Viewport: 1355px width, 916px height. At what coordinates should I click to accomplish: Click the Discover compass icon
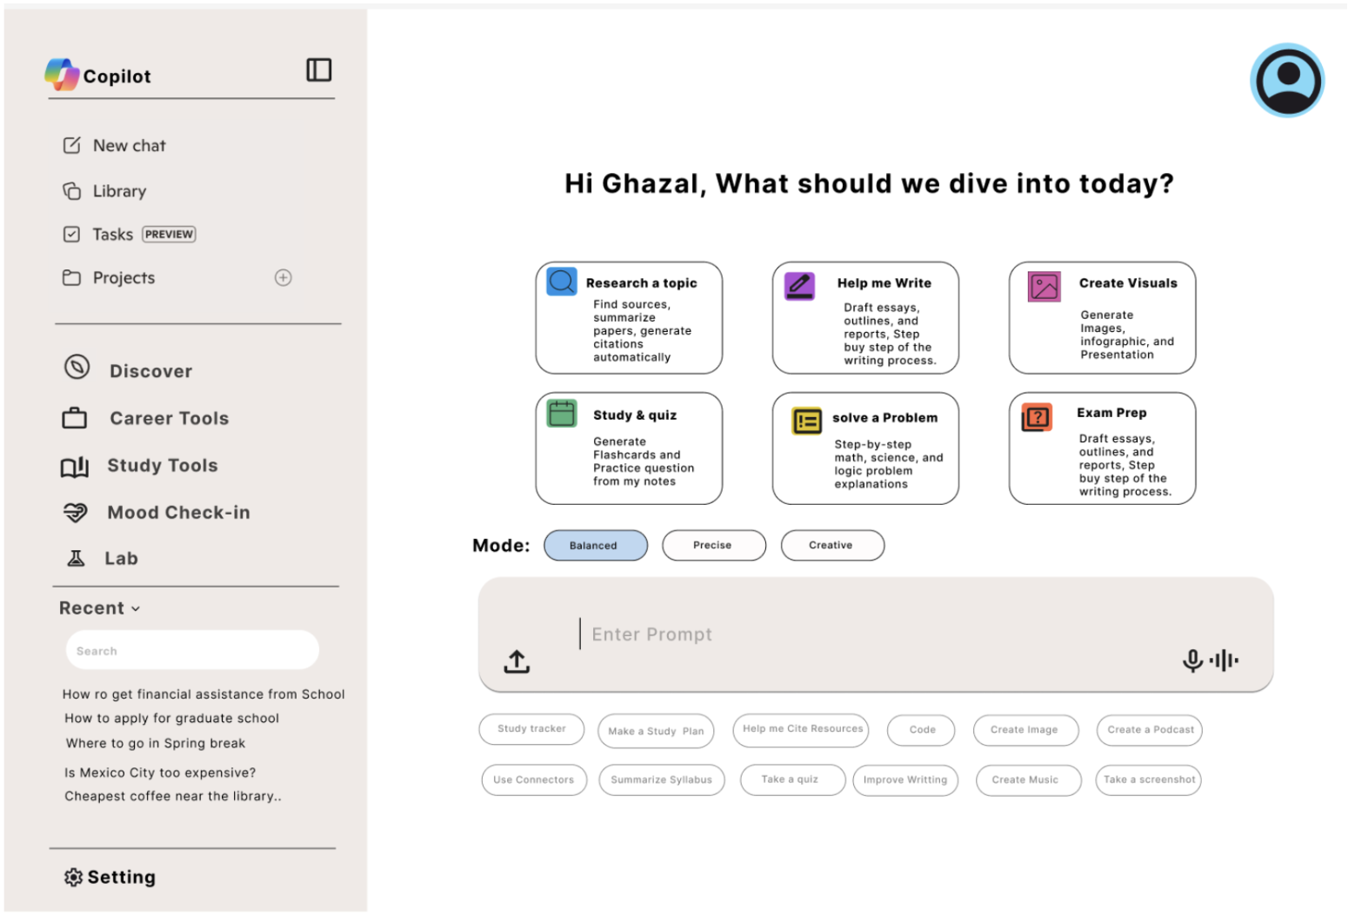77,368
